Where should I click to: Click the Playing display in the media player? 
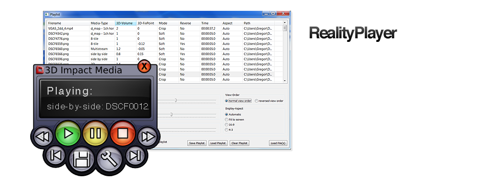pyautogui.click(x=95, y=98)
